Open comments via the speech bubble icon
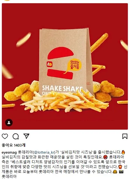This screenshot has height=179, width=130. (x=16, y=136)
